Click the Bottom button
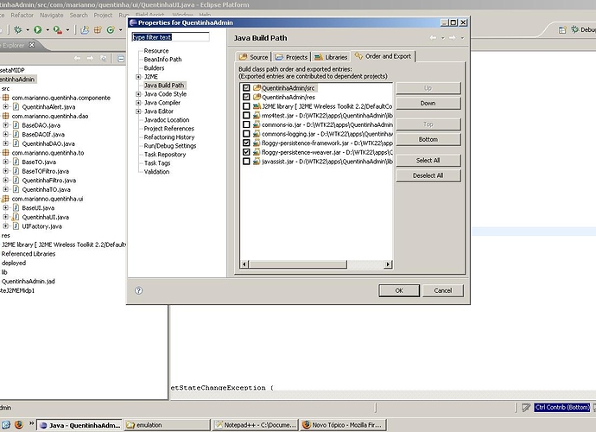596x432 pixels. pyautogui.click(x=428, y=140)
